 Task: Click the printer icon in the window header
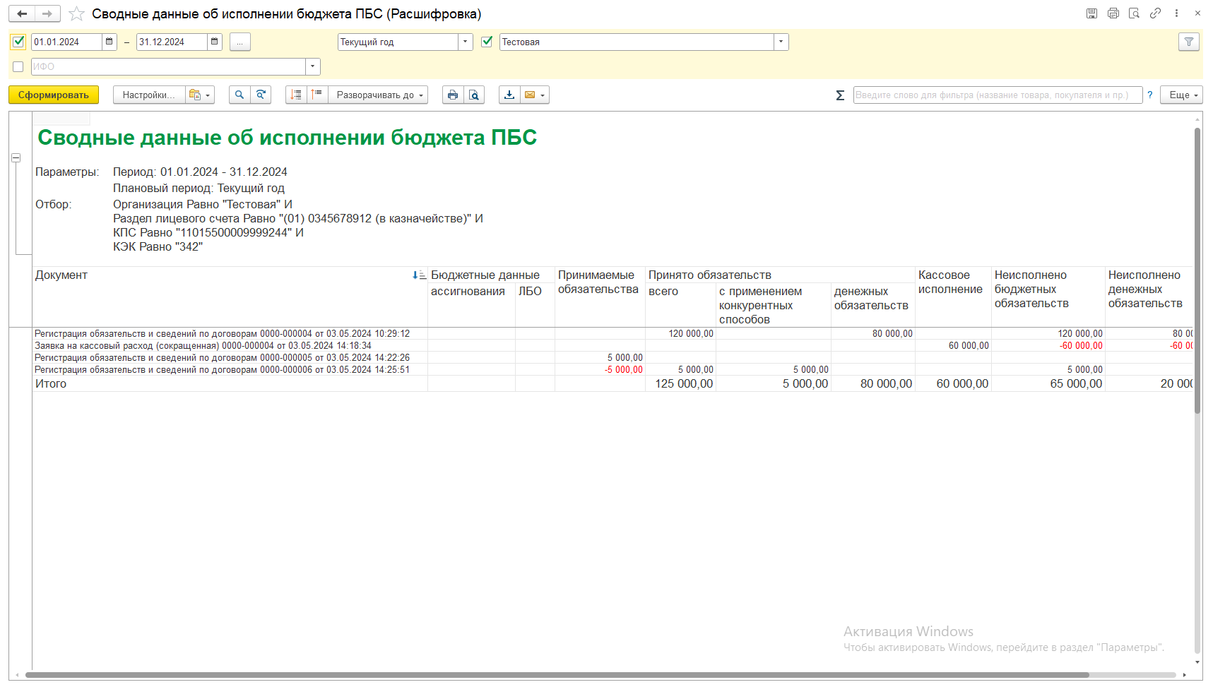click(x=1113, y=13)
